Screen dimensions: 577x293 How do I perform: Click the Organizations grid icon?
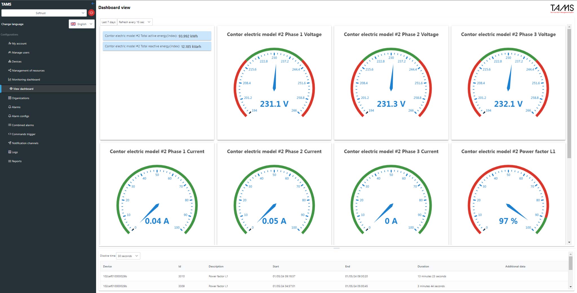click(10, 98)
